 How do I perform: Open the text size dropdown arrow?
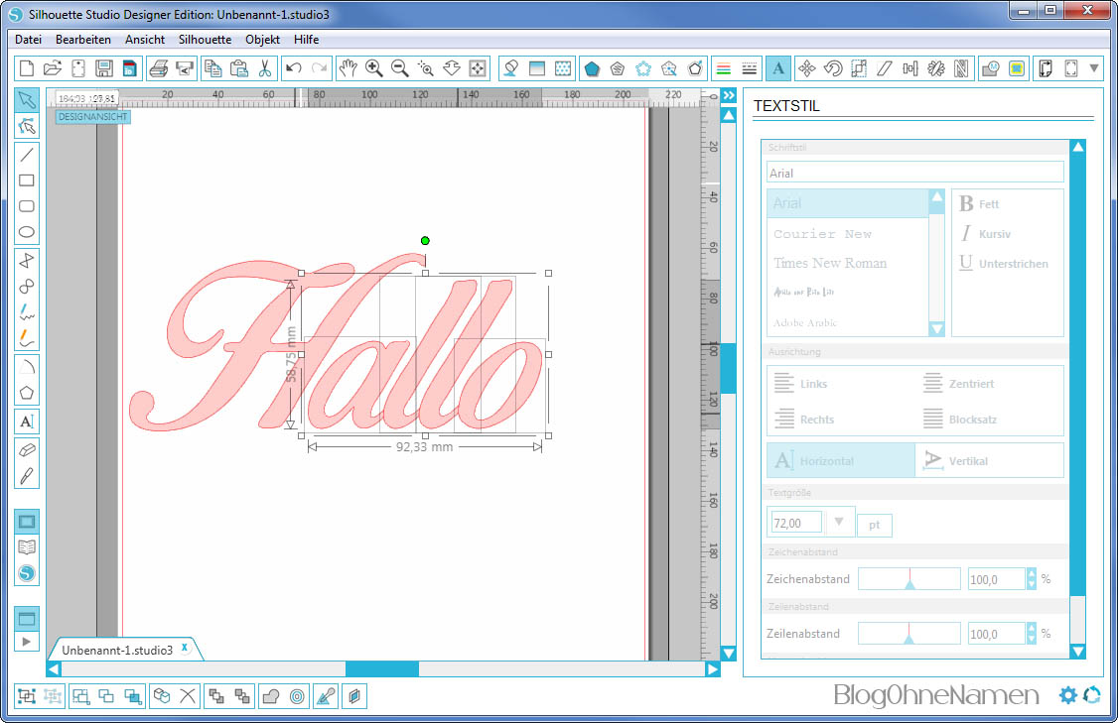[839, 522]
